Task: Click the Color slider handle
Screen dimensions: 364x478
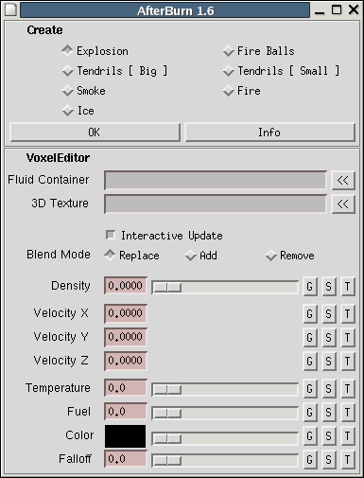Action: coord(167,438)
